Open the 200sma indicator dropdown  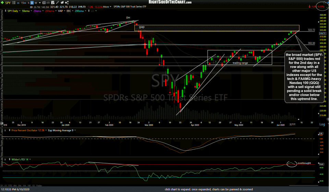pyautogui.click(x=85, y=11)
